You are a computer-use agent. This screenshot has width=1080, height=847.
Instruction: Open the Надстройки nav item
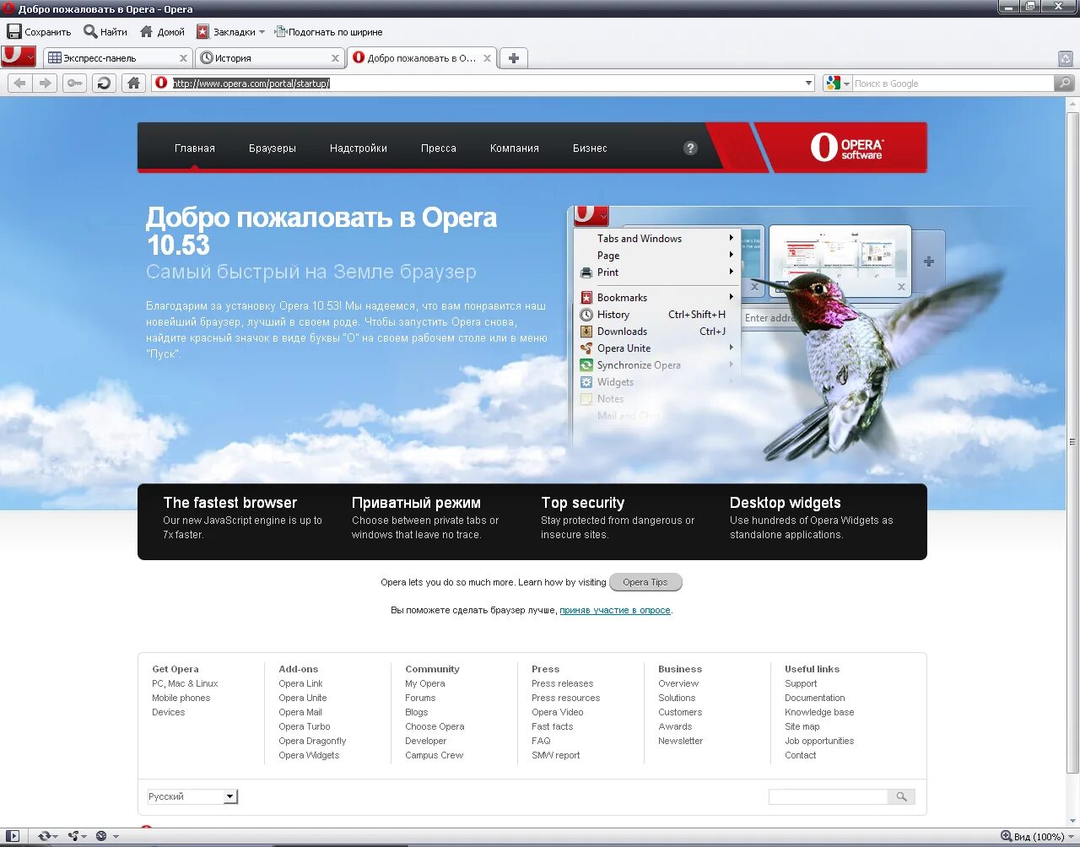(359, 148)
